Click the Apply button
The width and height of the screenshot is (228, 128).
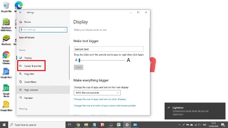click(78, 67)
